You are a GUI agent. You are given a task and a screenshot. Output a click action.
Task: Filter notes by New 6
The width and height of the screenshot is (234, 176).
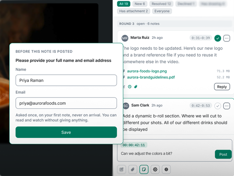140,4
